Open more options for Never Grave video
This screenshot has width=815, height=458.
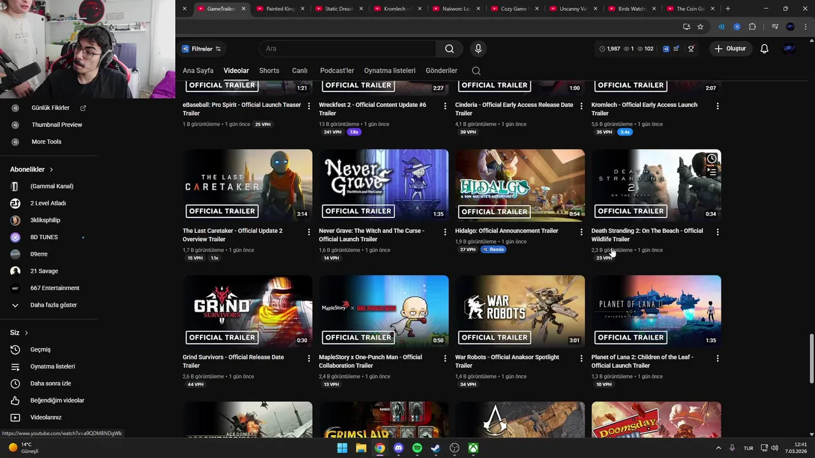point(445,232)
